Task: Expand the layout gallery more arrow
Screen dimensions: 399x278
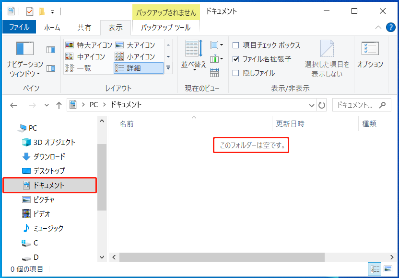Action: click(x=168, y=68)
